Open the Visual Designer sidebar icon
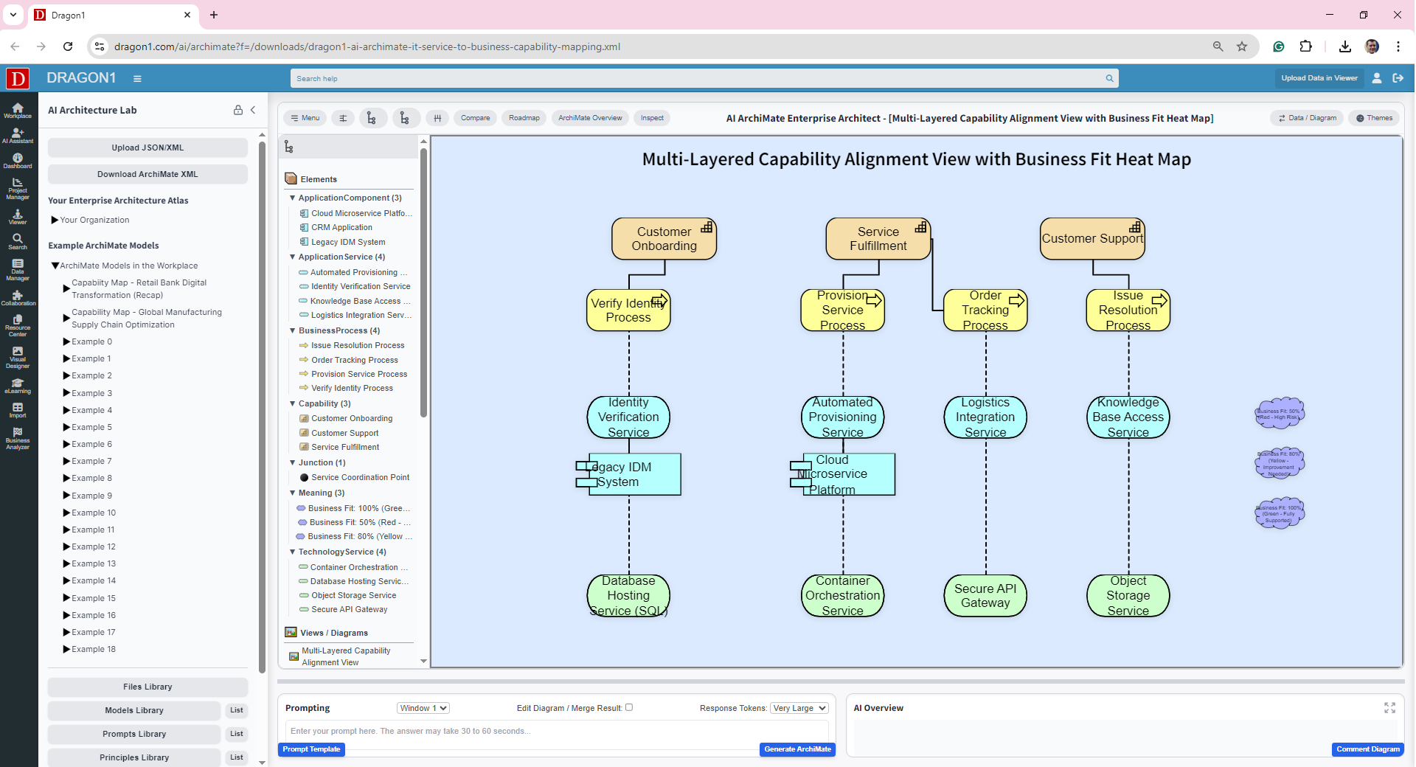 18,357
